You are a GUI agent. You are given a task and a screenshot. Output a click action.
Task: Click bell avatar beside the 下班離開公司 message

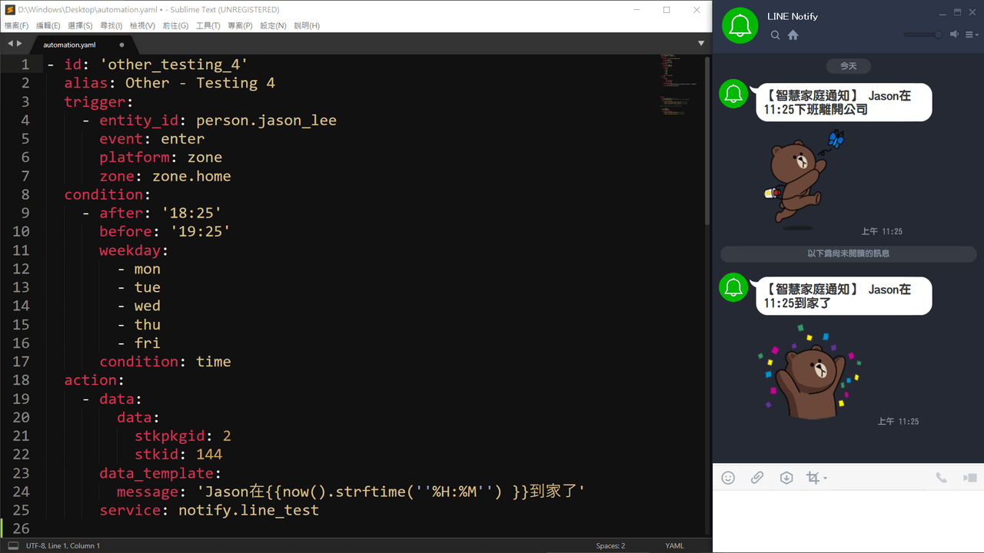tap(734, 94)
